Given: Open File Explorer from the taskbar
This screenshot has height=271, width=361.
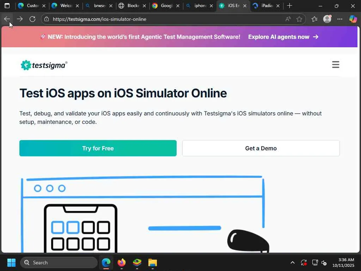Looking at the screenshot, I should (x=152, y=263).
